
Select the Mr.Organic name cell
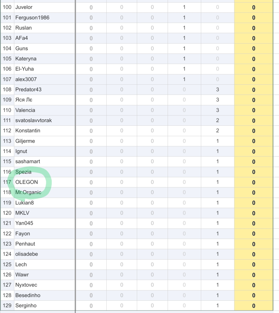[28, 192]
